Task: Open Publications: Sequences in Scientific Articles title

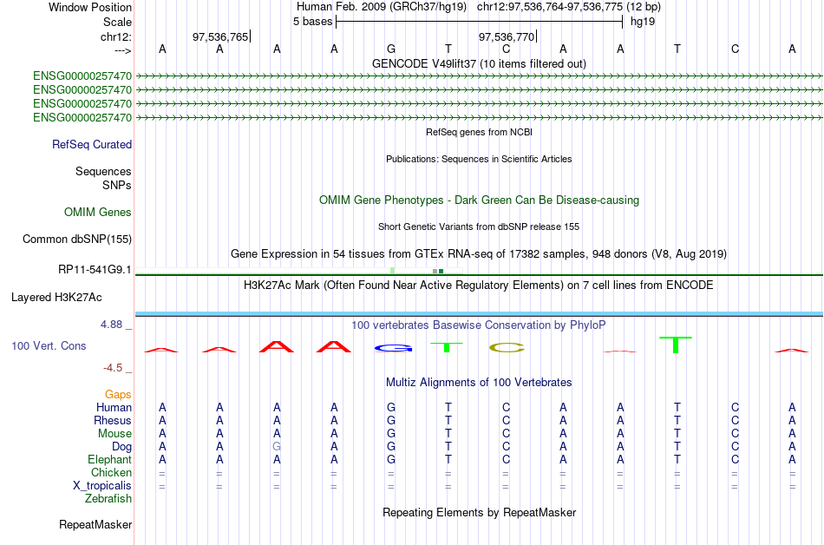Action: click(479, 159)
